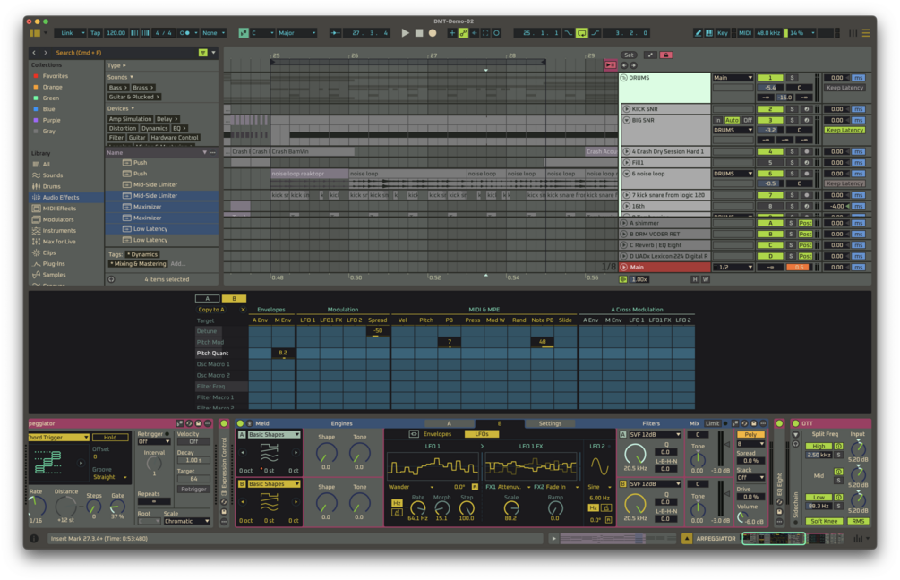Open the scale root note C dropdown
Screen dimensions: 900x580
coord(263,33)
